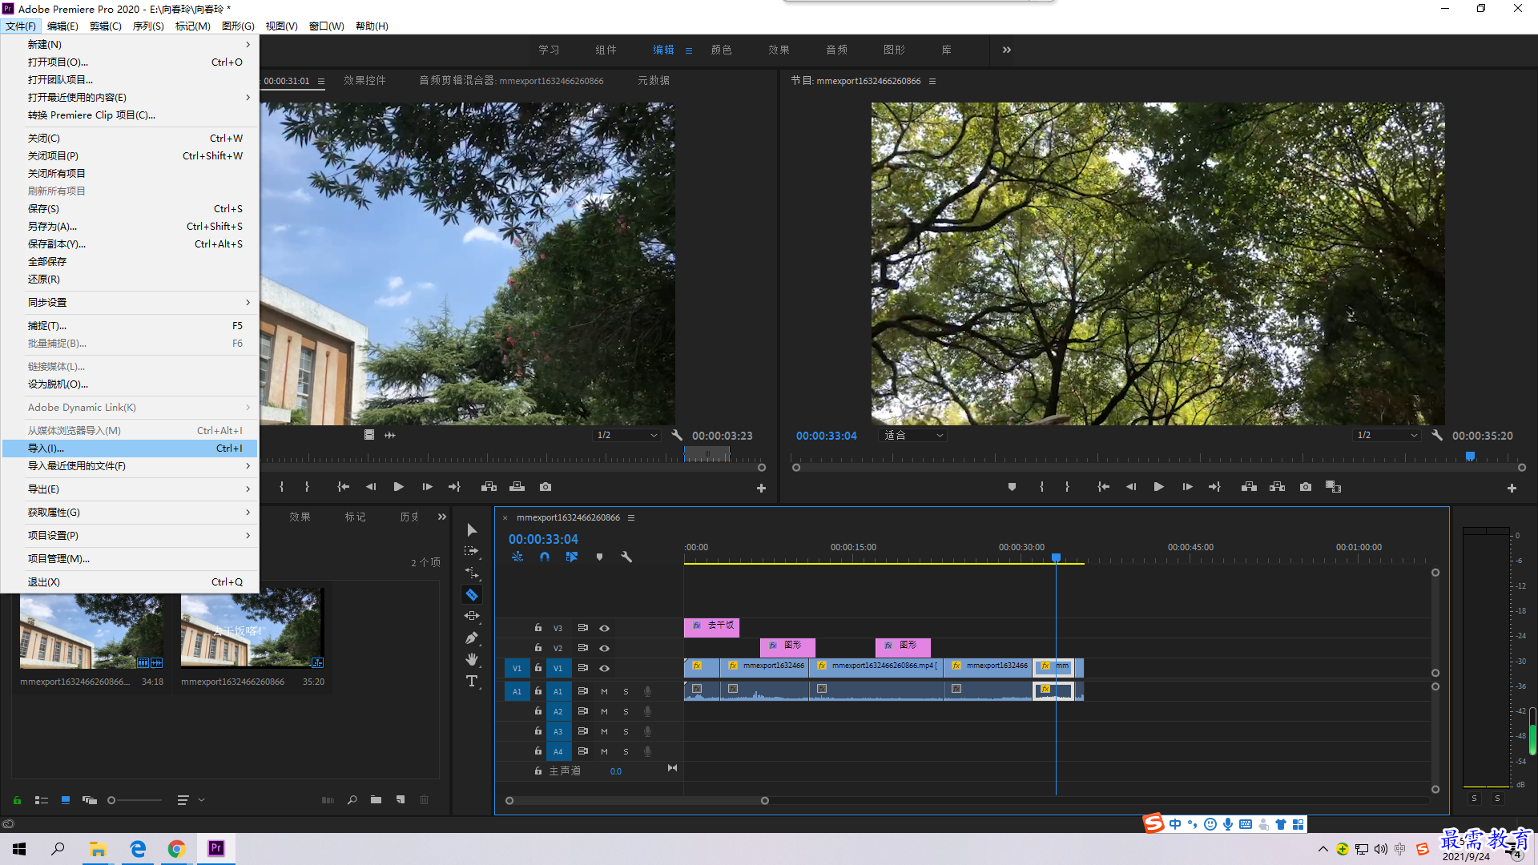Step forward one frame in program monitor

click(x=1187, y=487)
